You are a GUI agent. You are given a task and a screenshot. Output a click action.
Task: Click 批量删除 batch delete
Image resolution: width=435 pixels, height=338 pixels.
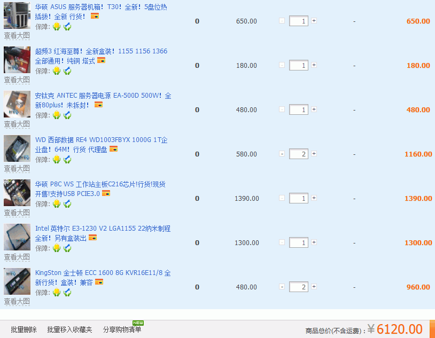click(24, 329)
